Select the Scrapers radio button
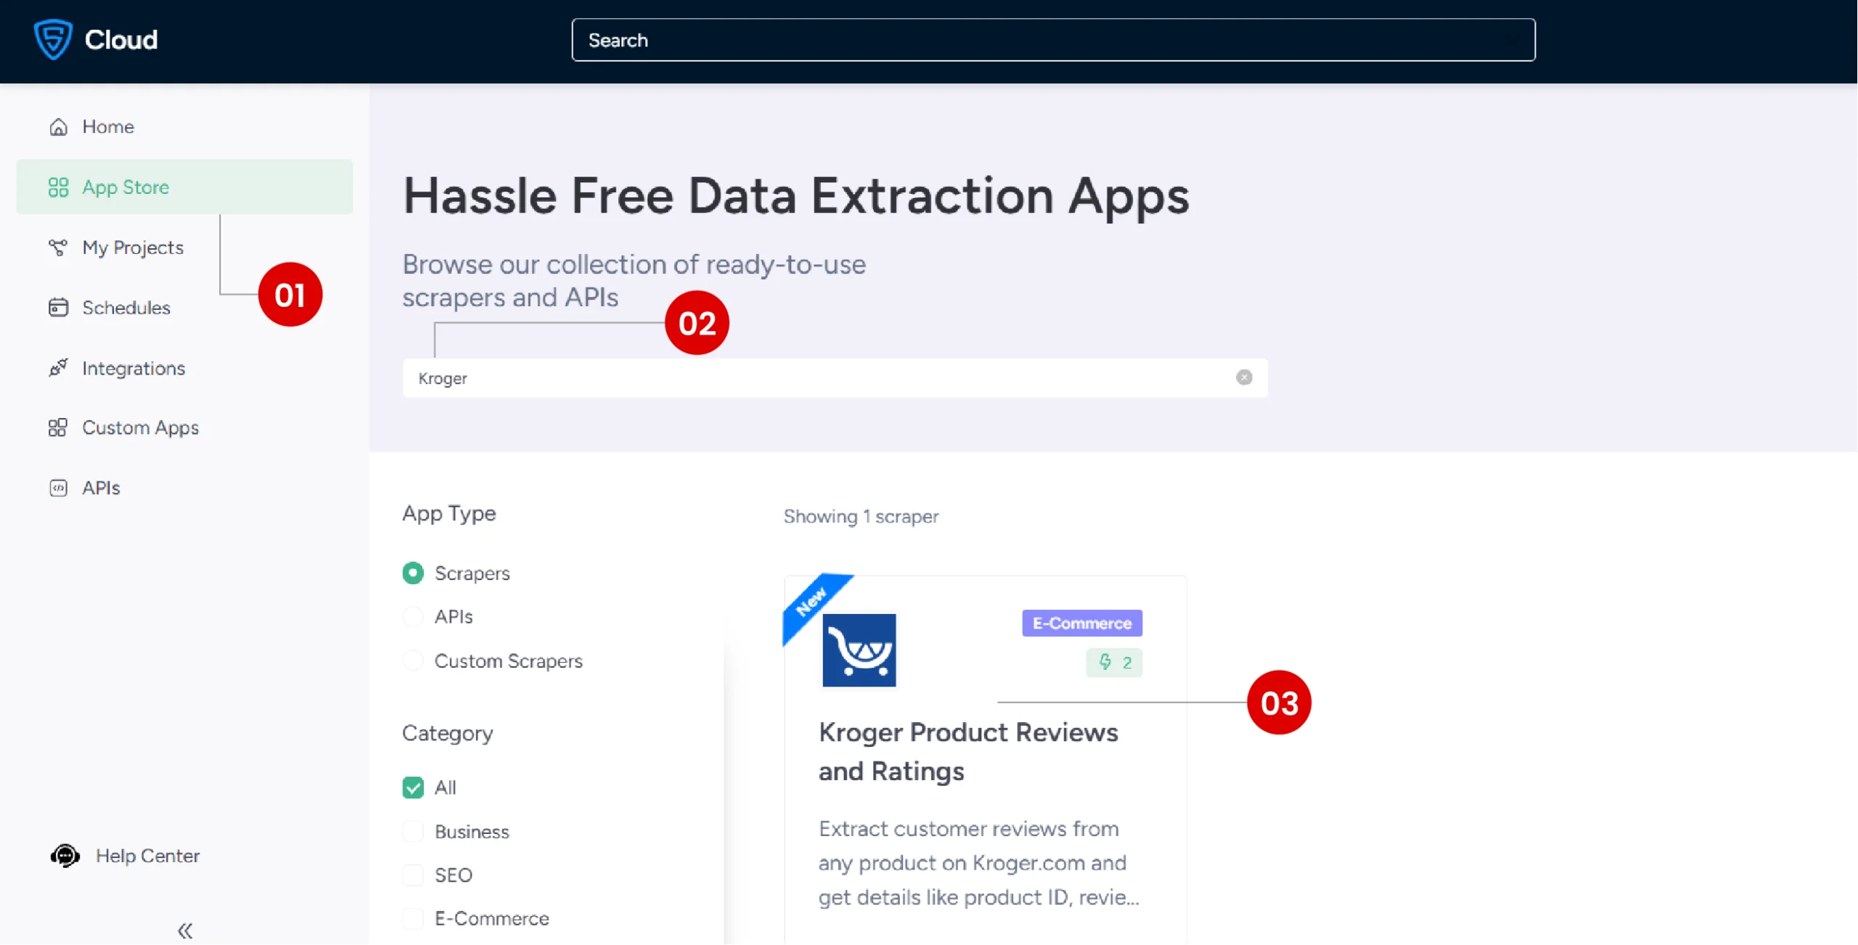The height and width of the screenshot is (945, 1858). 413,573
